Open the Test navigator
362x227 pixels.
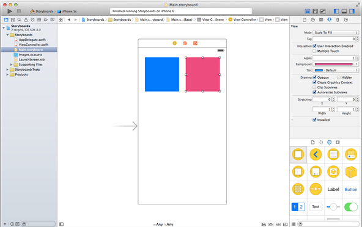tap(32, 20)
